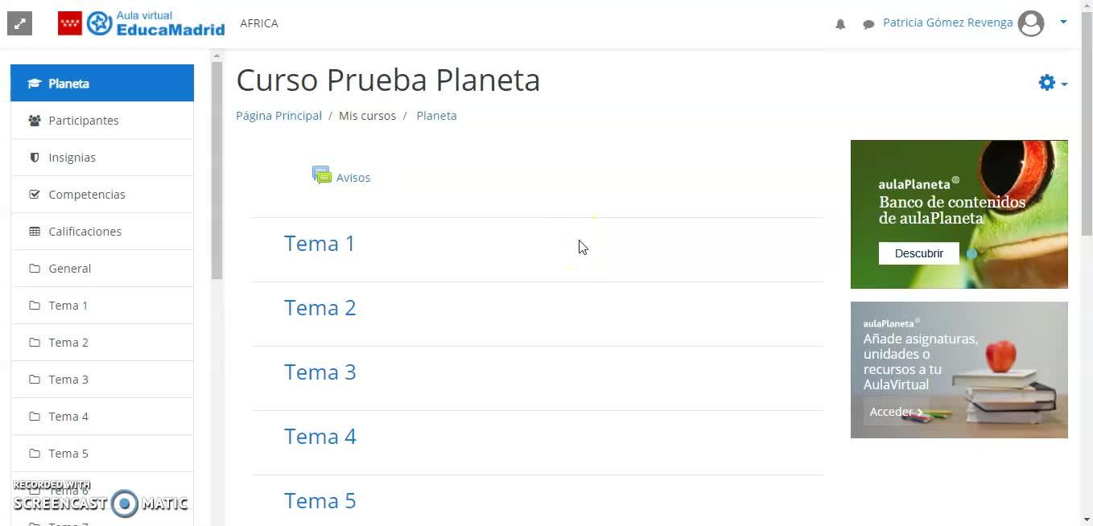Click the course settings gear icon
Image resolution: width=1093 pixels, height=526 pixels.
1046,82
